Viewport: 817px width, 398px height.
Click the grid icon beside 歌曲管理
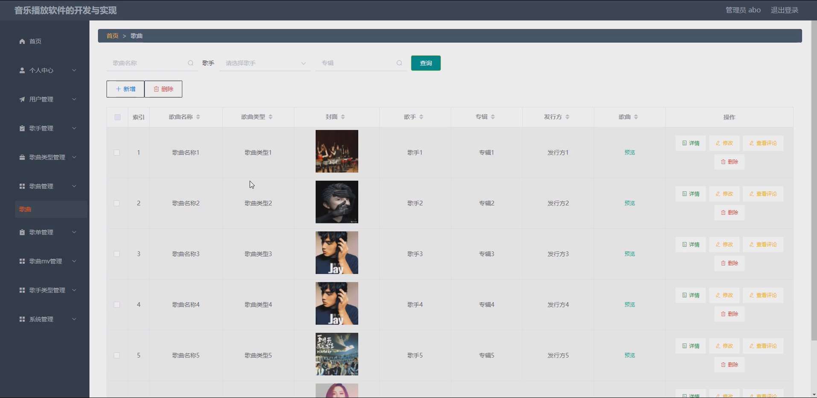coord(22,186)
